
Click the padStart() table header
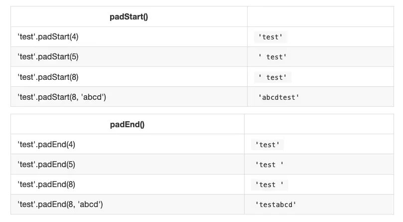pos(129,17)
